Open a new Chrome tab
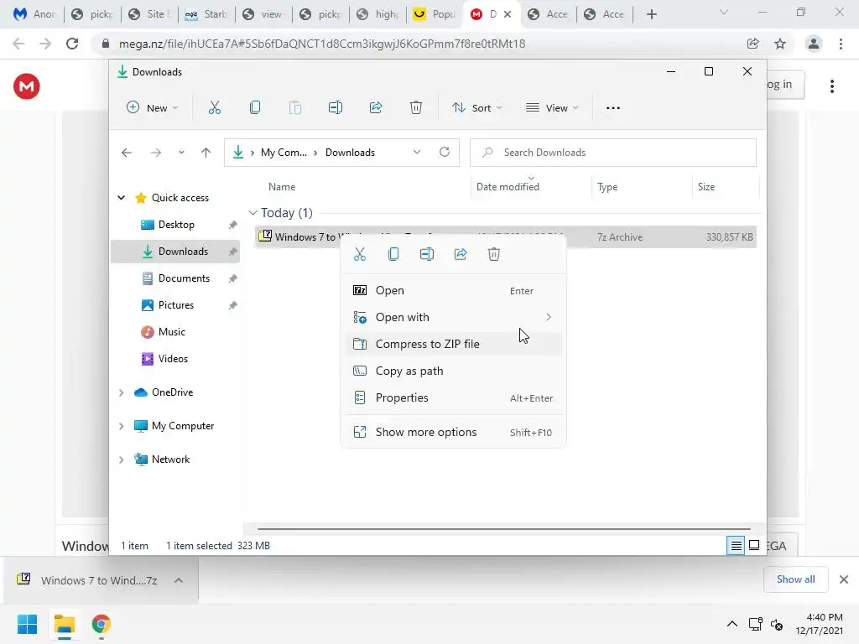859x644 pixels. tap(651, 15)
